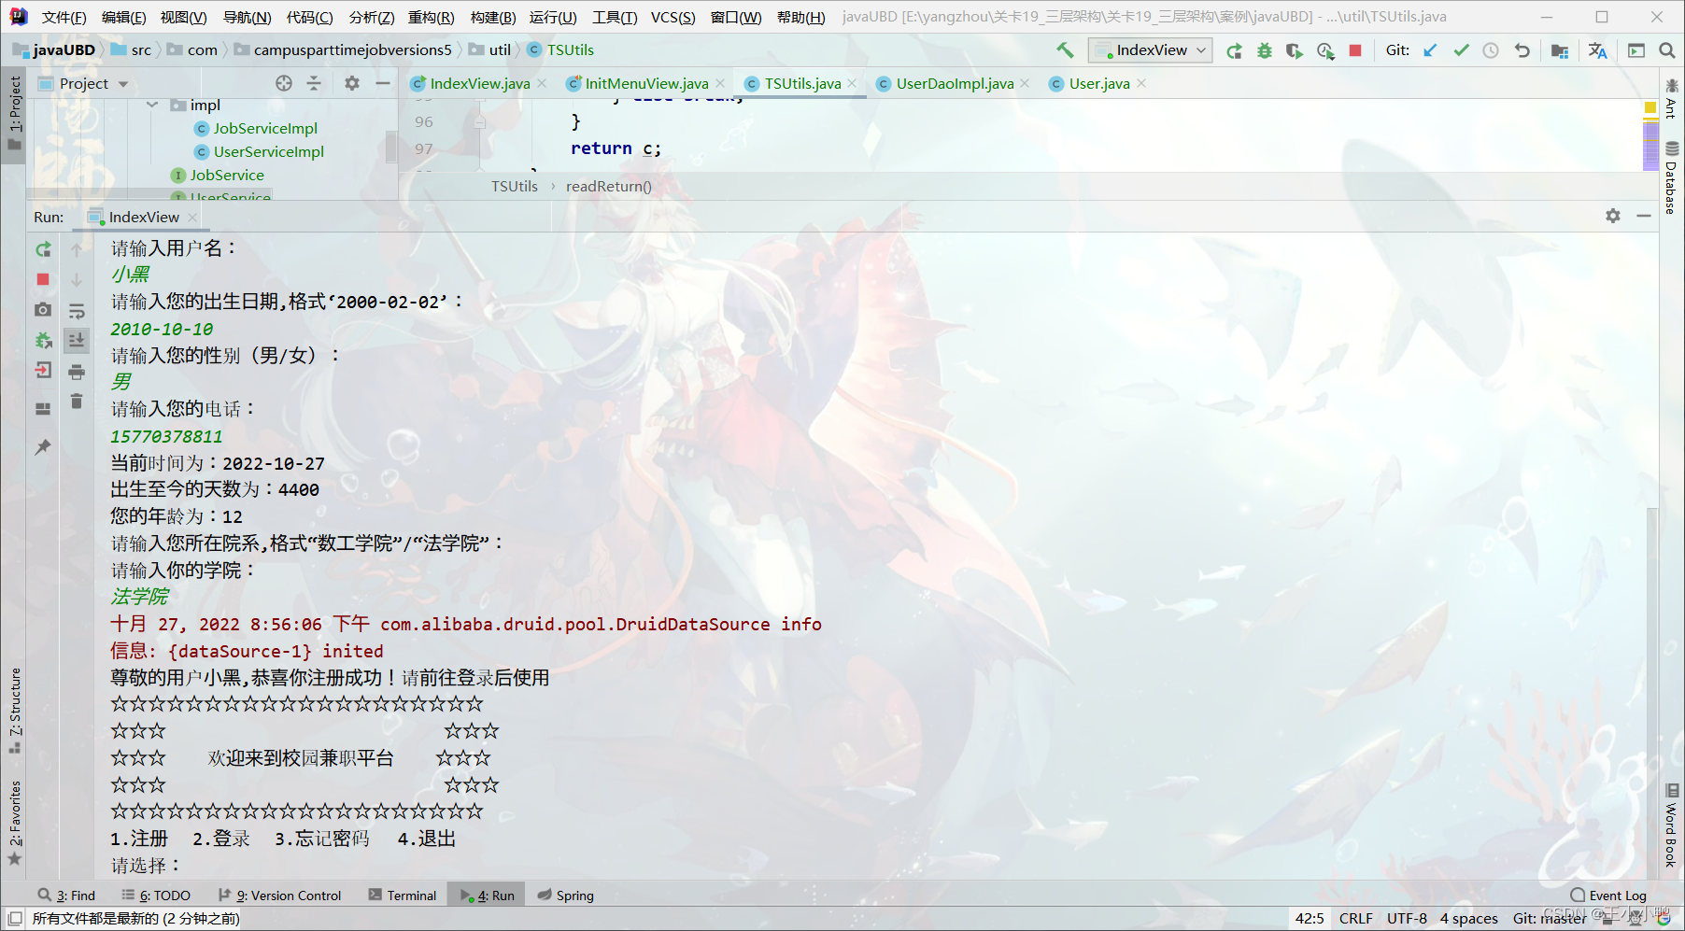Click the Git rollback arrow icon
Image resolution: width=1685 pixels, height=931 pixels.
[1522, 50]
